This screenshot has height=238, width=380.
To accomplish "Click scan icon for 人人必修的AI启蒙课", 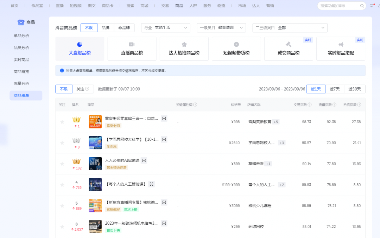I will point(144,160).
